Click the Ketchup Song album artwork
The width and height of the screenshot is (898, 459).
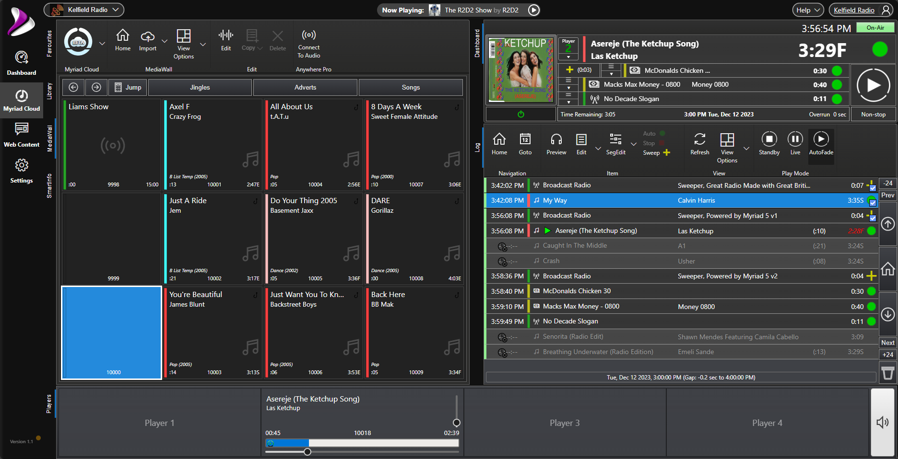pos(521,70)
